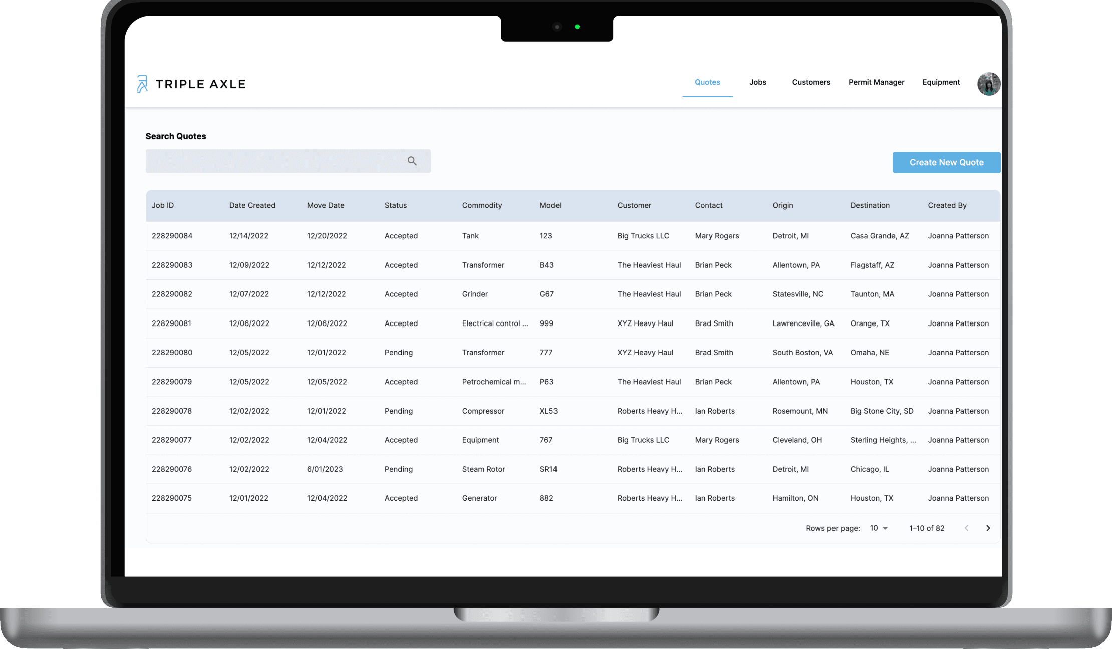Viewport: 1112px width, 649px height.
Task: Click the Move Date column header
Action: click(x=325, y=205)
